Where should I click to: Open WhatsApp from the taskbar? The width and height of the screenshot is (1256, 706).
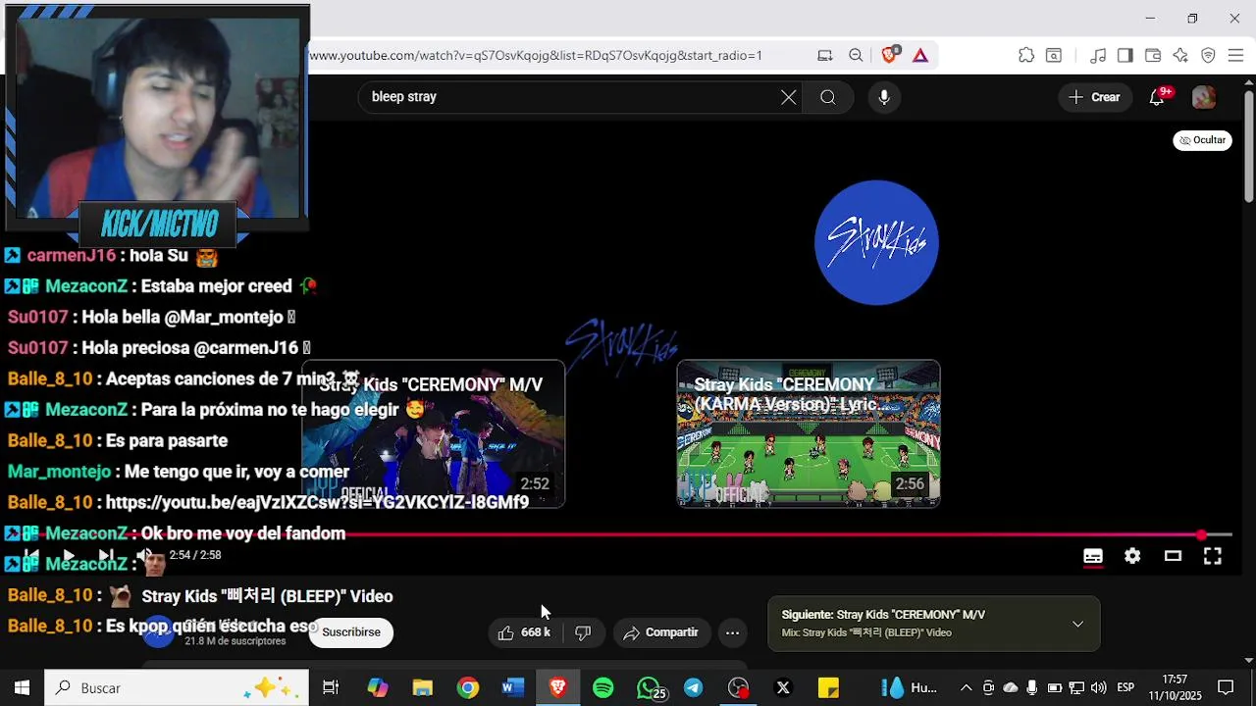pyautogui.click(x=649, y=688)
